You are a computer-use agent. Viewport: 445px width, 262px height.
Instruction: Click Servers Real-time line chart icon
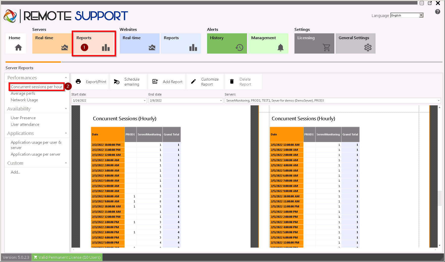pos(65,47)
